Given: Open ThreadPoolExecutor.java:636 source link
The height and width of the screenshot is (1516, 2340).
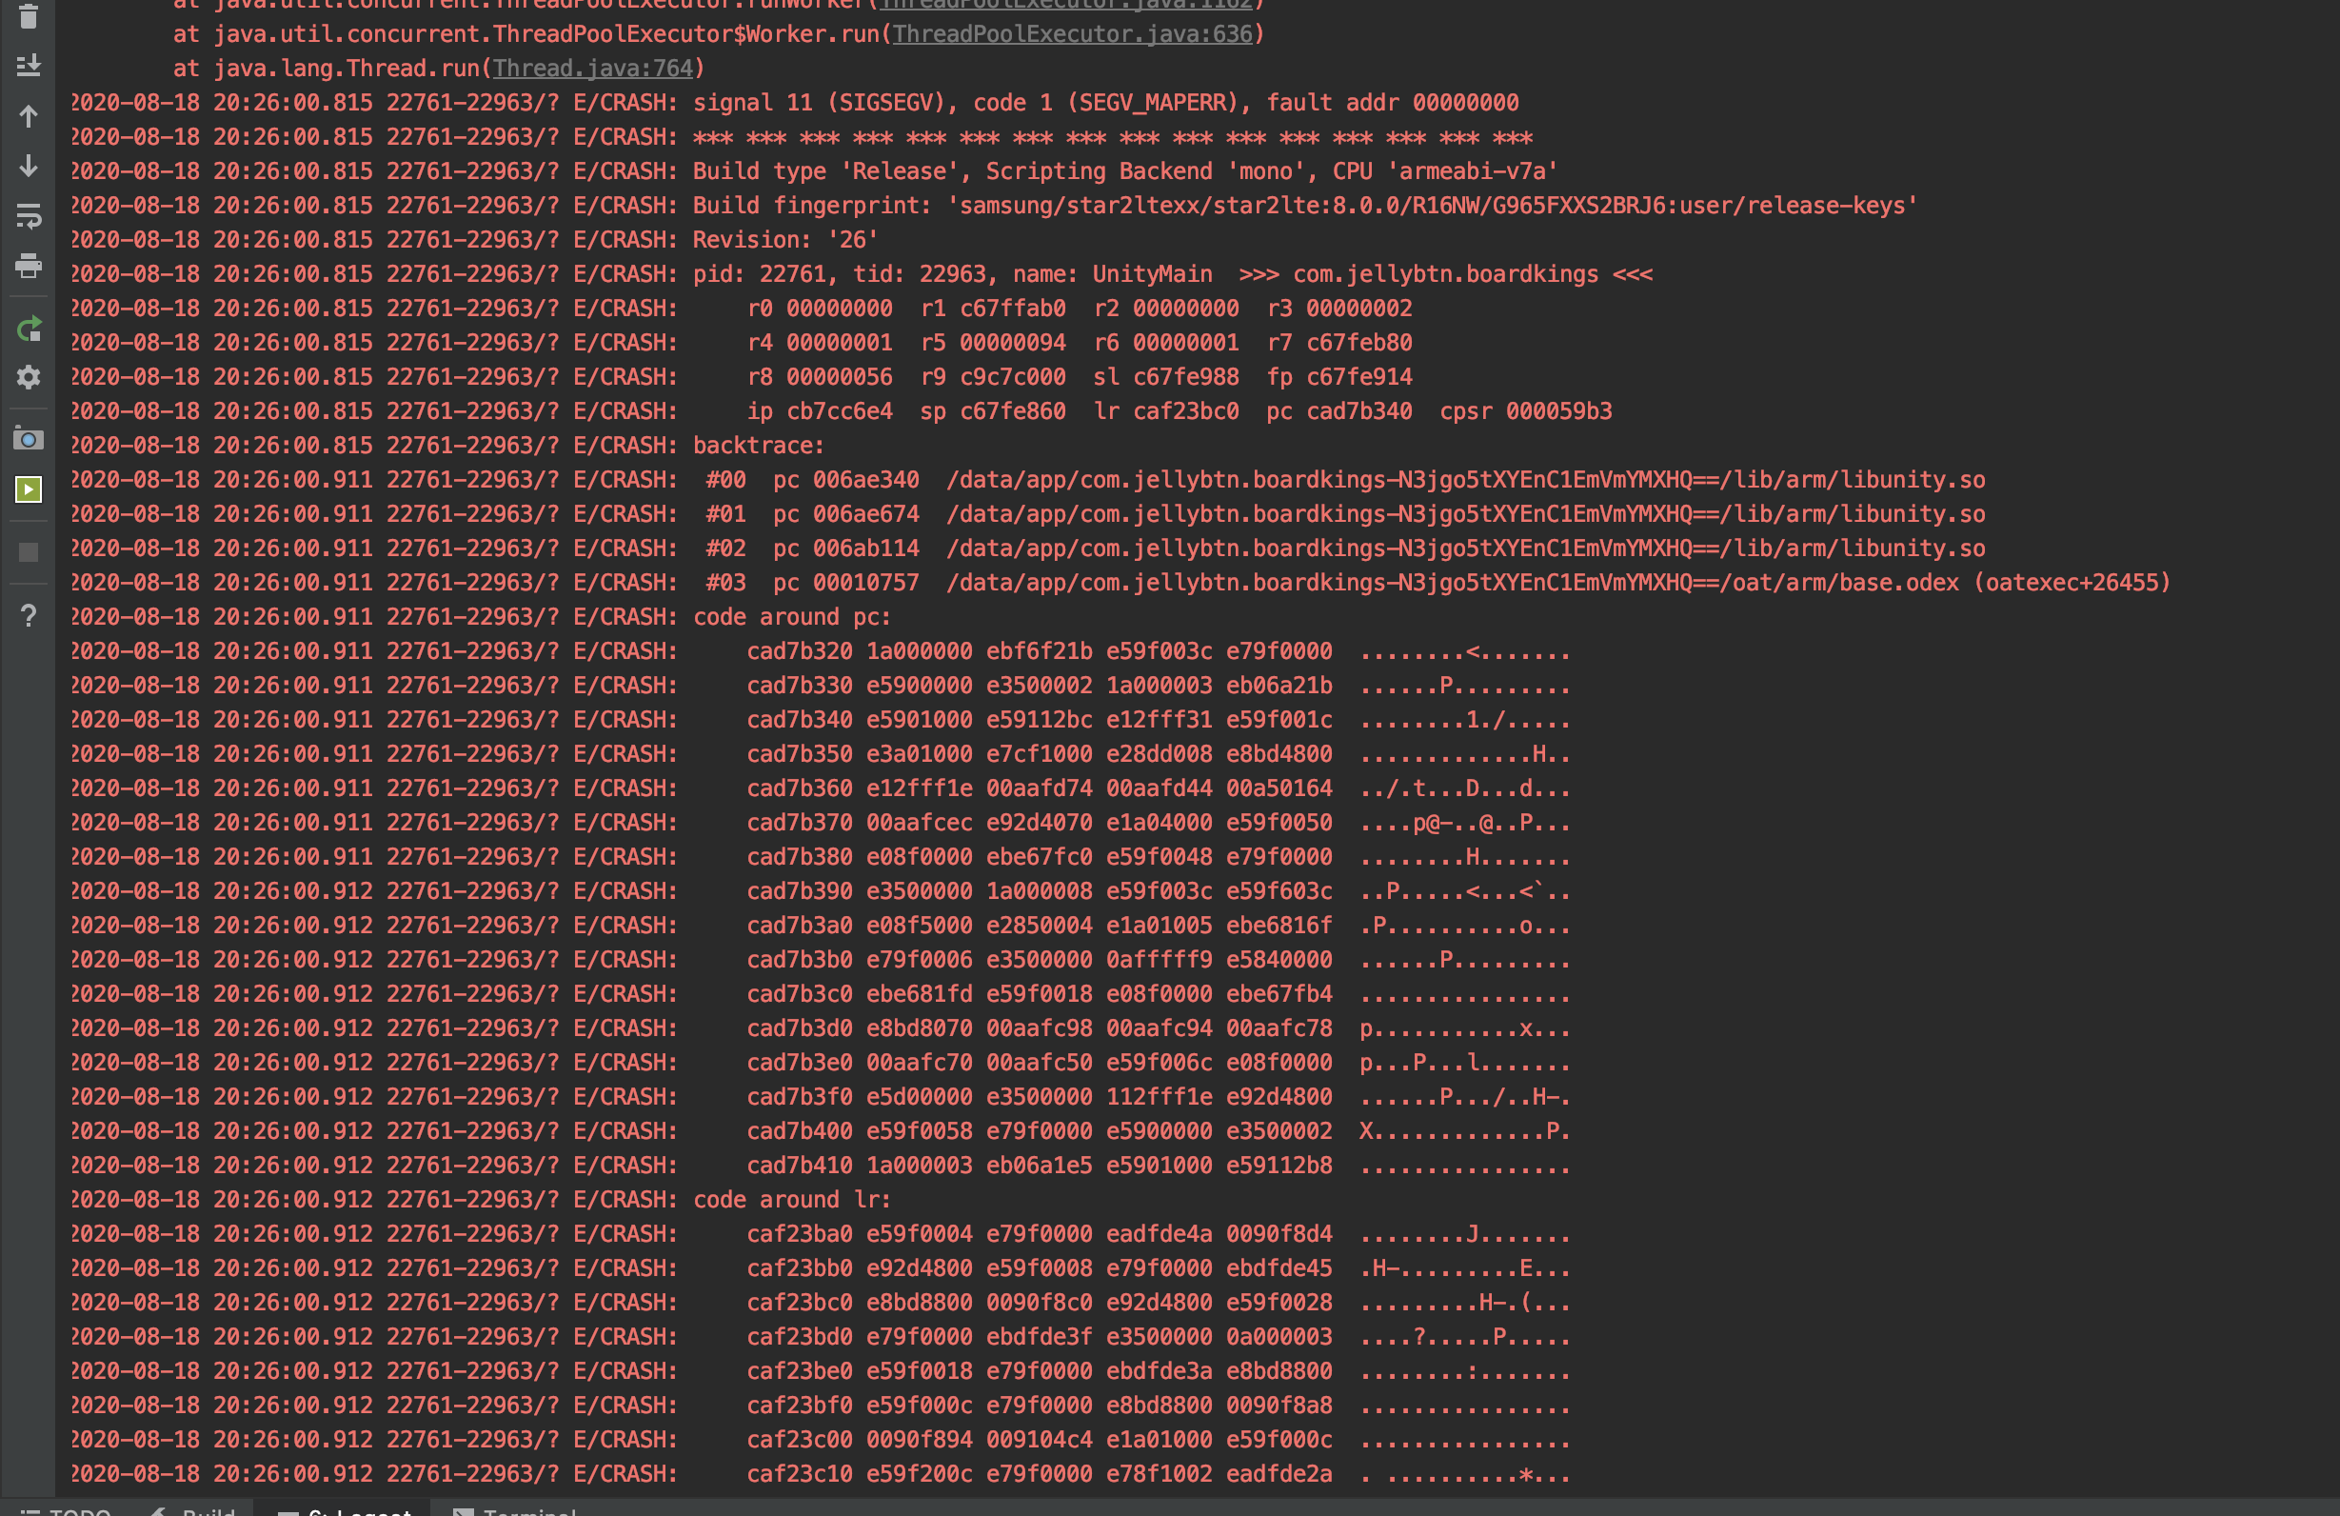Looking at the screenshot, I should tap(1072, 34).
